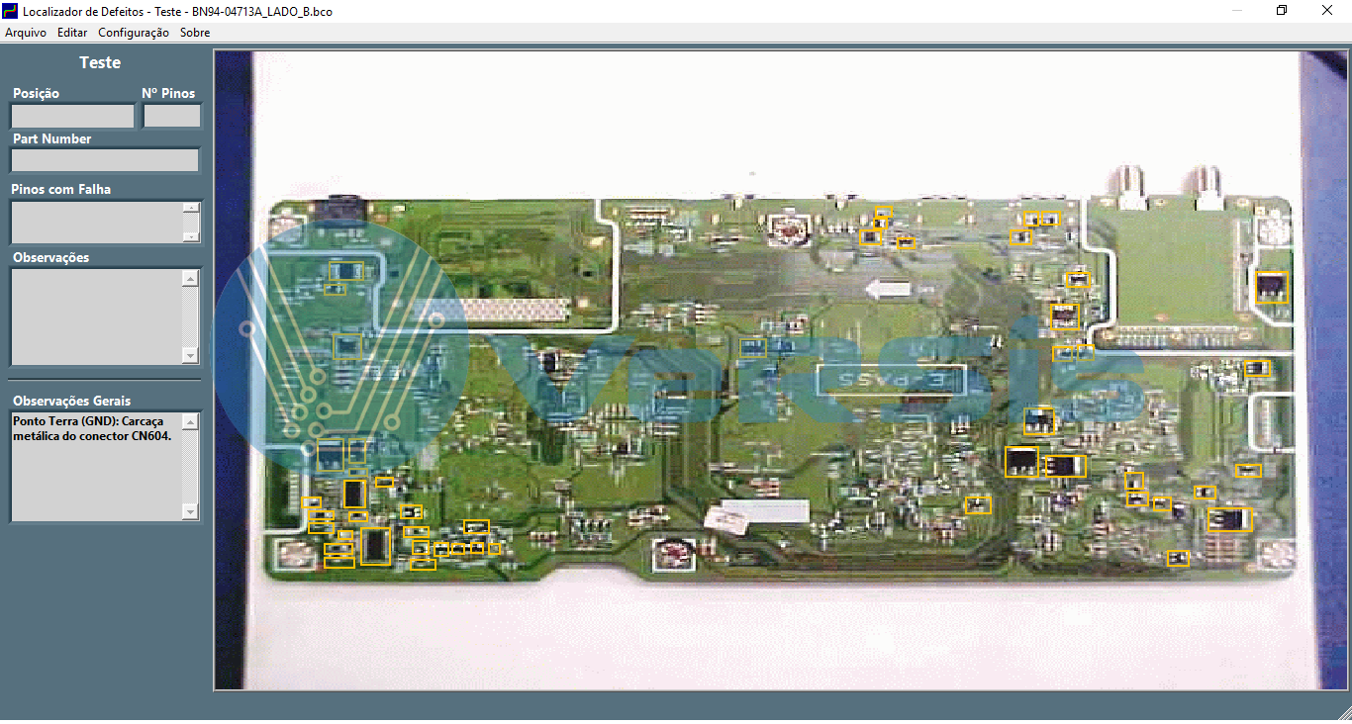Click Pinos com Falha scroll down arrow
The image size is (1352, 724).
click(191, 236)
